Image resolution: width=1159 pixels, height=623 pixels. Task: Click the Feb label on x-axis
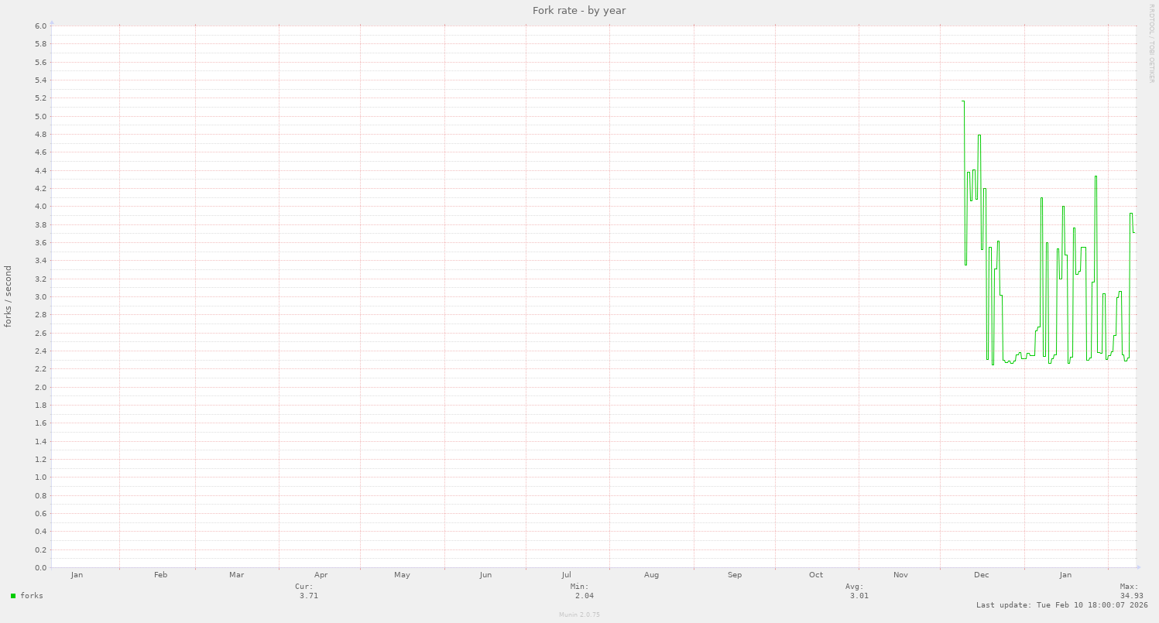161,575
